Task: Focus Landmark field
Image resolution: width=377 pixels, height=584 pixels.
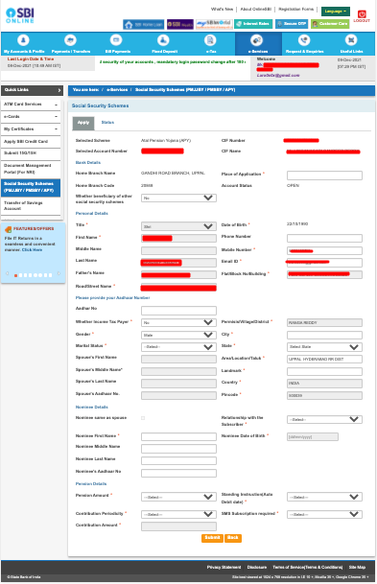Action: 324,372
